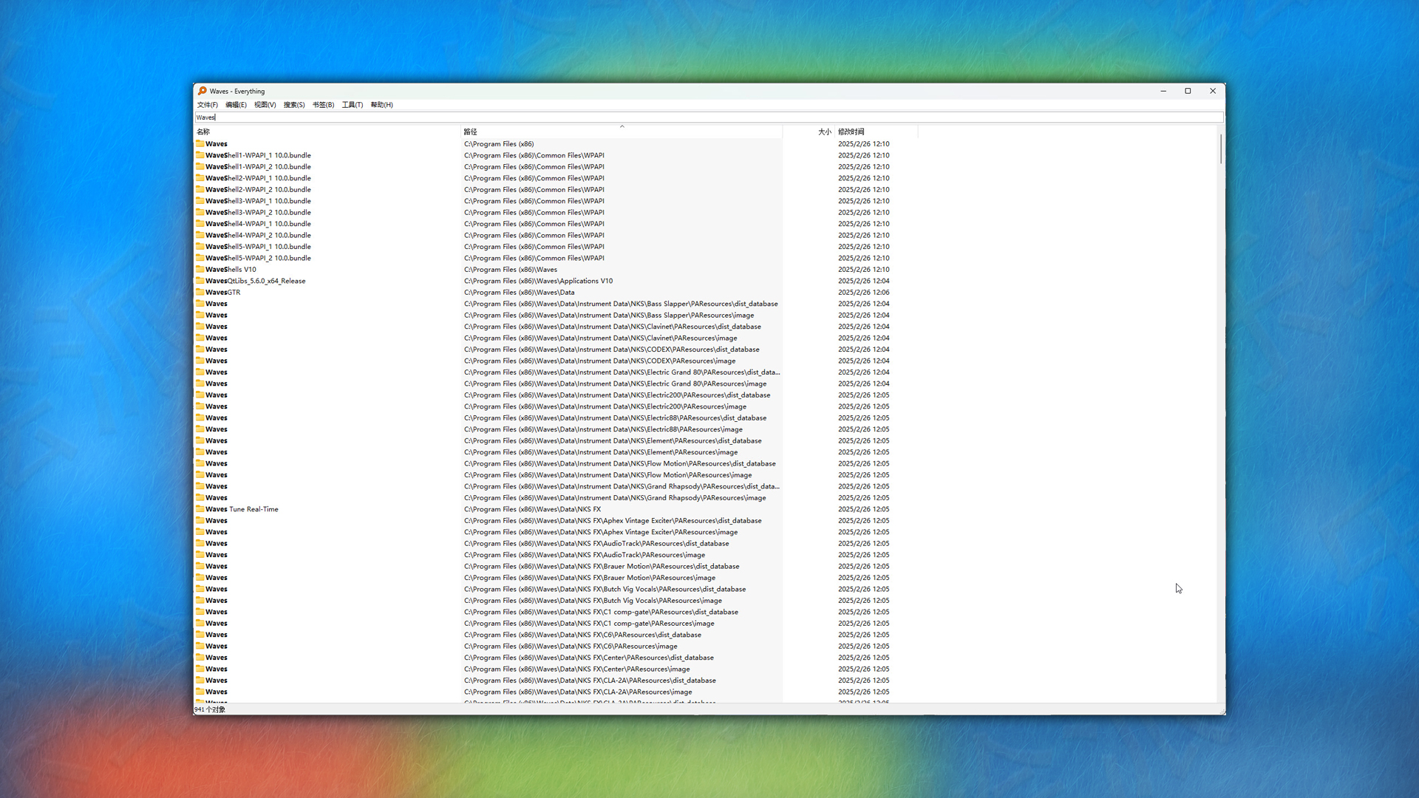Click the vertical scrollbar thumb of results list

tap(1220, 149)
